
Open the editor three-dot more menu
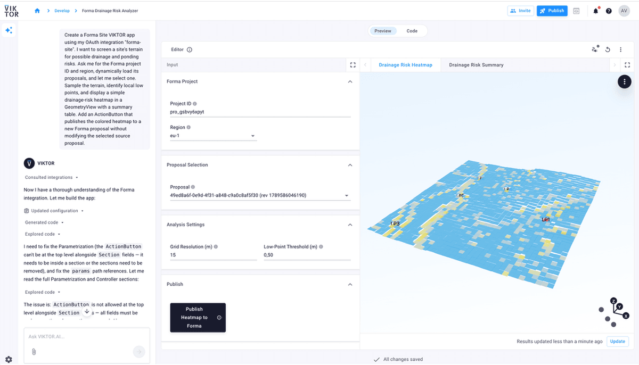point(621,49)
